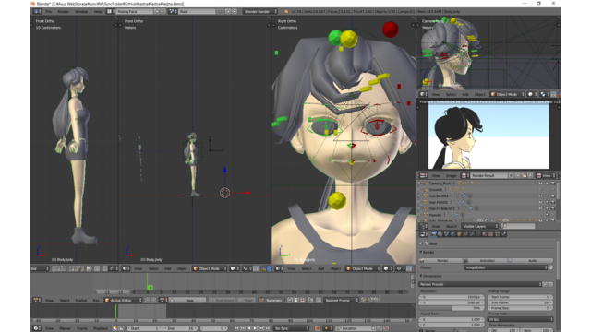Click the Scene properties tab icon
This screenshot has width=591, height=332.
446,234
